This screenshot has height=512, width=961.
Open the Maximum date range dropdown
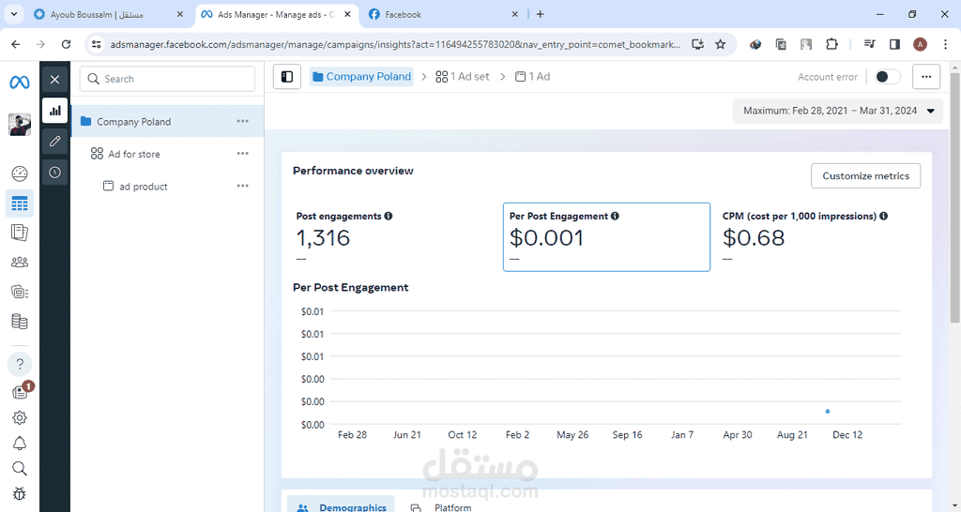click(838, 111)
